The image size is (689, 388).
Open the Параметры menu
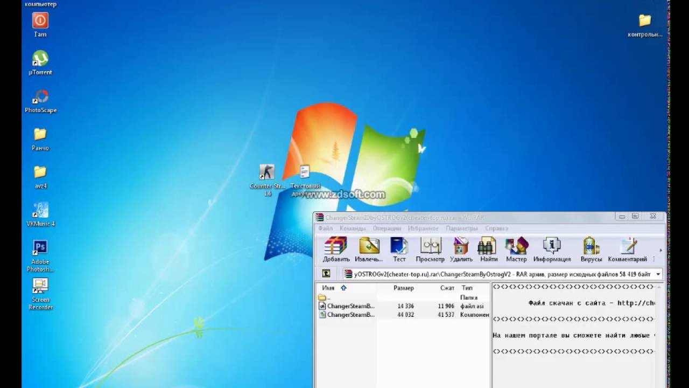click(462, 228)
